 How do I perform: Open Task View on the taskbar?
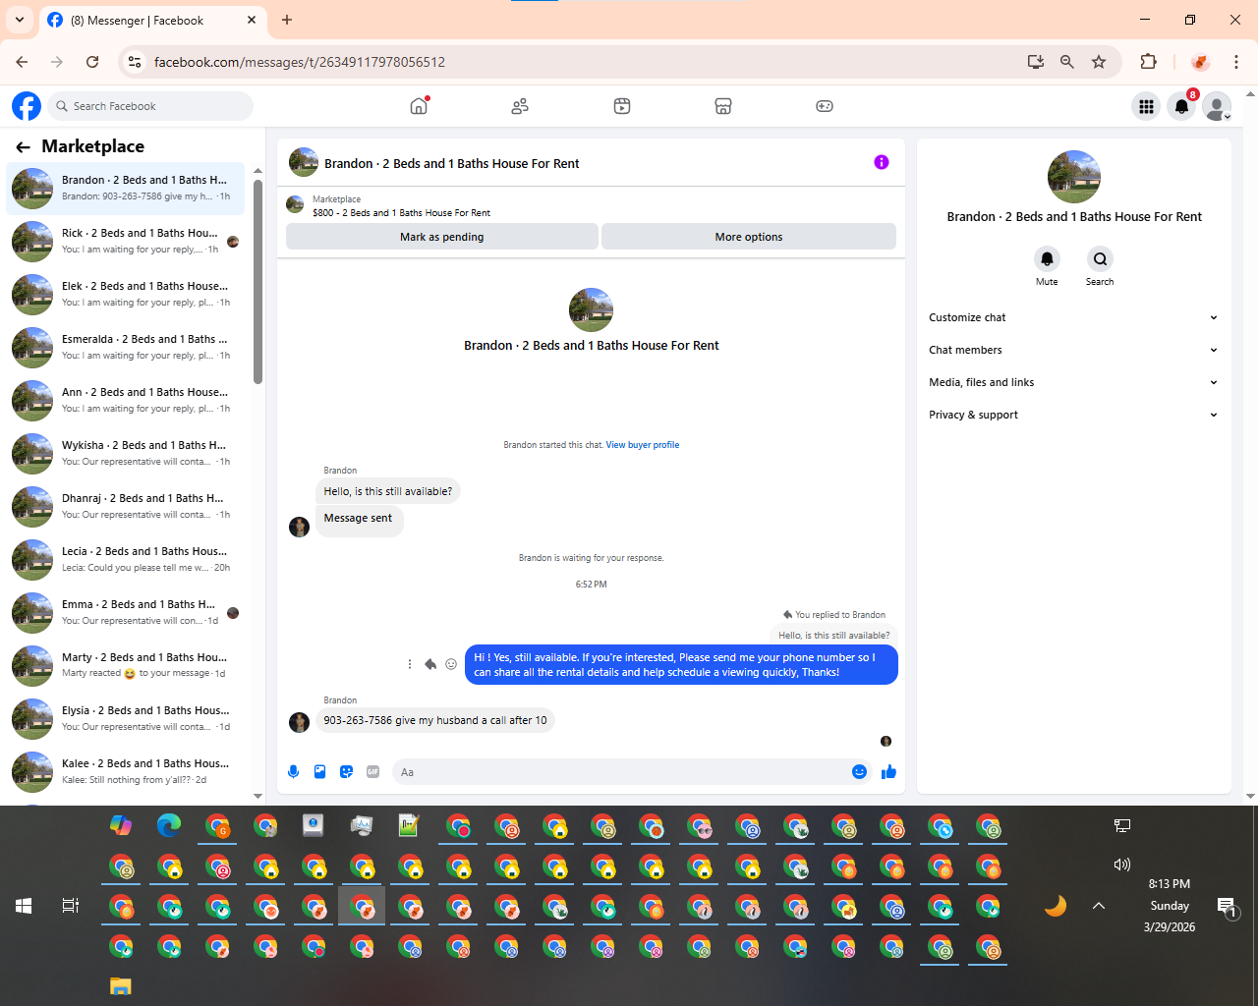(x=71, y=906)
